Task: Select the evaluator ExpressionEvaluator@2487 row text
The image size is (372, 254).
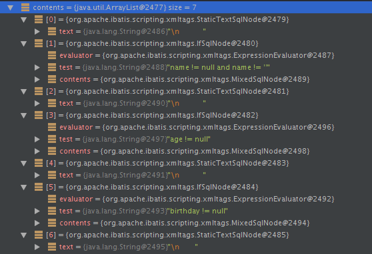Action: point(197,55)
